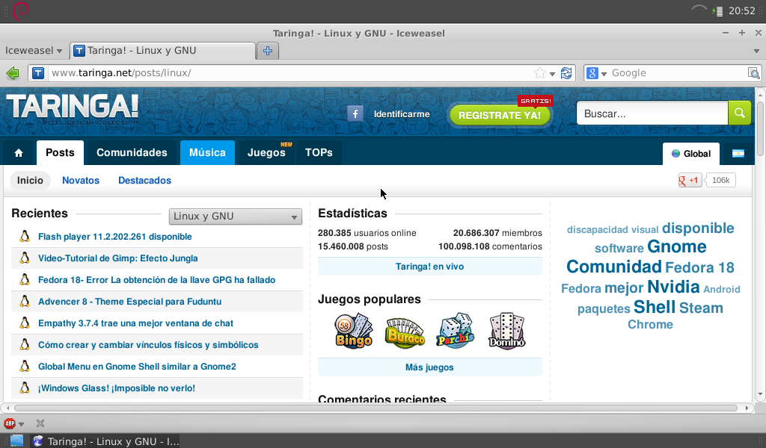This screenshot has width=766, height=448.
Task: Click the Adblock Plus icon
Action: (10, 423)
